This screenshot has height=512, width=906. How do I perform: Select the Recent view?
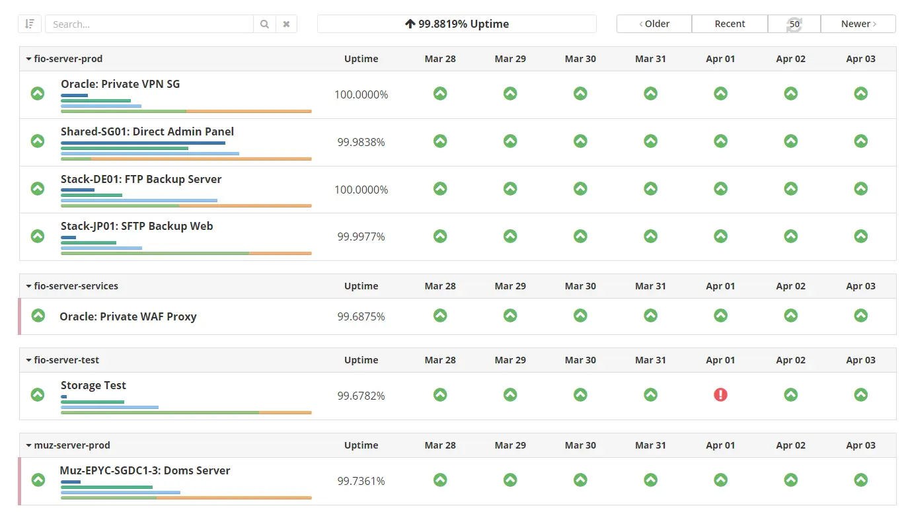(730, 23)
